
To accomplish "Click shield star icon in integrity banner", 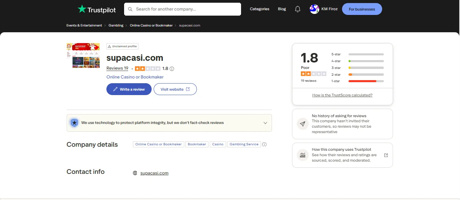I will point(74,123).
